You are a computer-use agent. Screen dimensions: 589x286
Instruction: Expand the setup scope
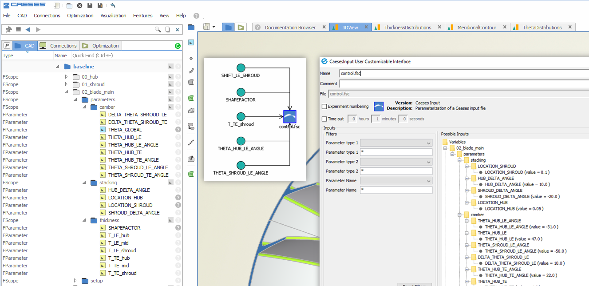coord(75,281)
